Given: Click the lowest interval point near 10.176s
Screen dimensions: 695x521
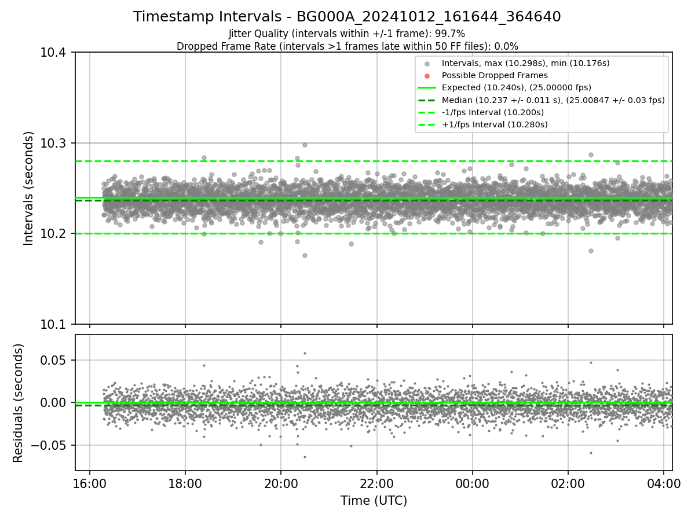Looking at the screenshot, I should 305,255.
